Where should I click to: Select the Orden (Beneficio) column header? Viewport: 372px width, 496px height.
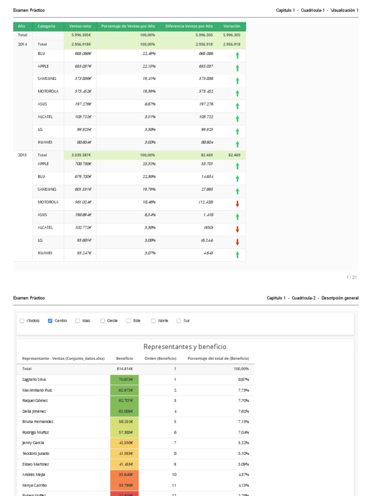[x=160, y=358]
